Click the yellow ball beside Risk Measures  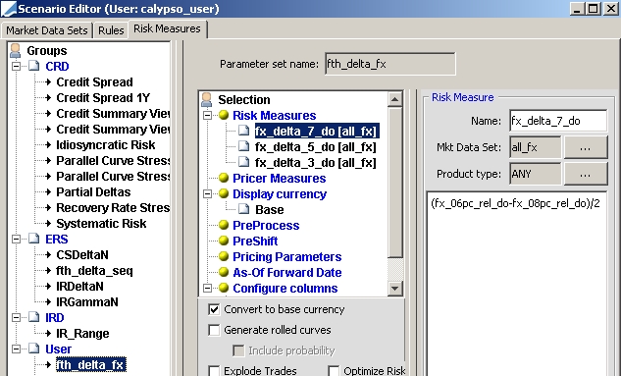(x=224, y=115)
